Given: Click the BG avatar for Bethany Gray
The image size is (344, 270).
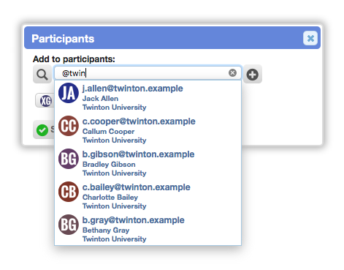Looking at the screenshot, I should [x=69, y=225].
